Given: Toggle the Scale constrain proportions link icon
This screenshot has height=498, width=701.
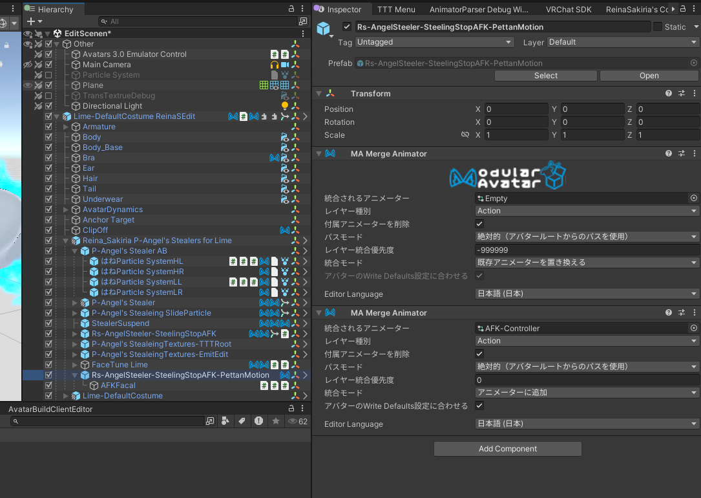Looking at the screenshot, I should 465,135.
